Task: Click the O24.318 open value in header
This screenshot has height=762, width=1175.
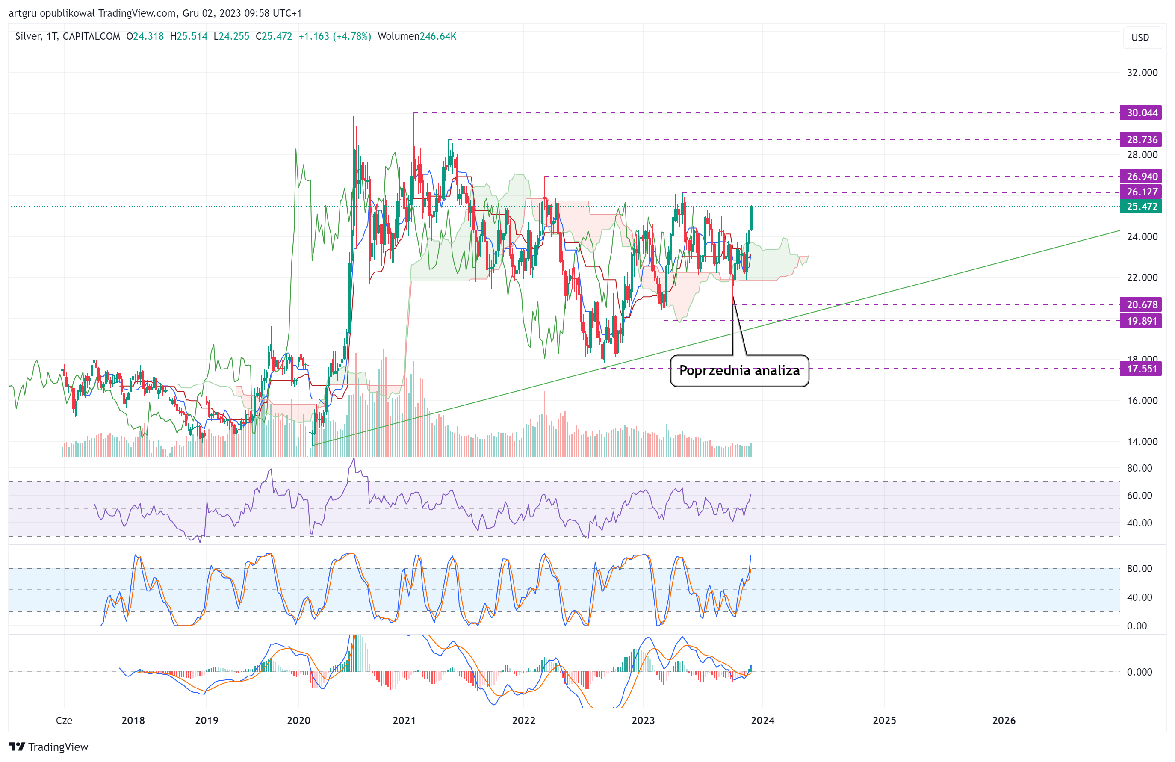Action: click(x=145, y=36)
